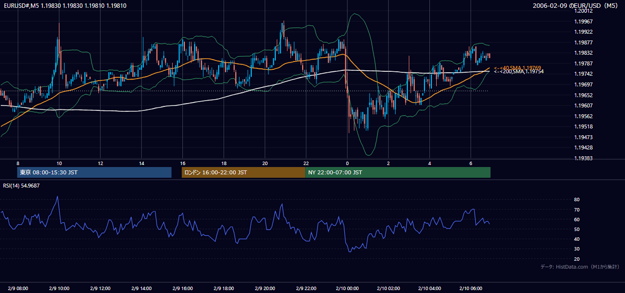Click the 2/10 02:00 date axis label
Viewport: 625px width, 293px height.
(x=388, y=289)
